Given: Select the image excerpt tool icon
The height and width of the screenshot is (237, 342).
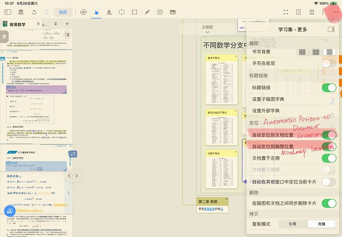Looking at the screenshot, I should [173, 12].
